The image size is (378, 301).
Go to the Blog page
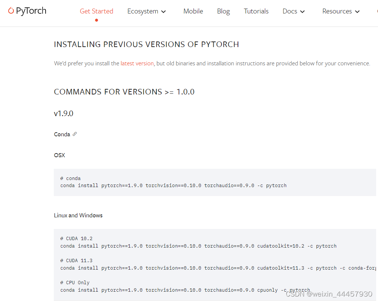(x=223, y=11)
